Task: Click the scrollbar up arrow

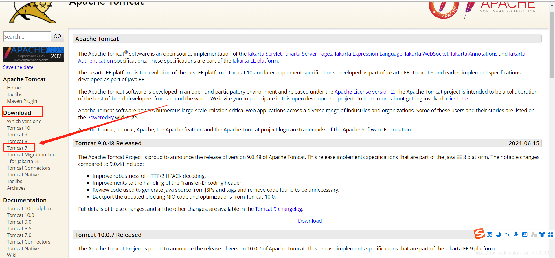Action: [552, 4]
